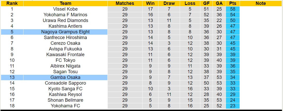This screenshot has width=283, height=111.
Task: Click the Kawasaki Frontale team name
Action: point(65,55)
